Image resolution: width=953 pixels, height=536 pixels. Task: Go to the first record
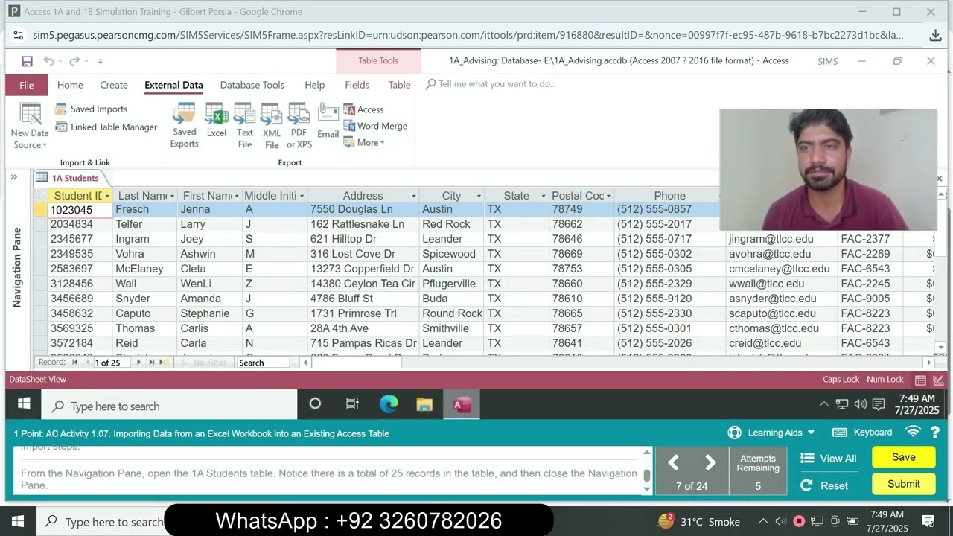(75, 363)
